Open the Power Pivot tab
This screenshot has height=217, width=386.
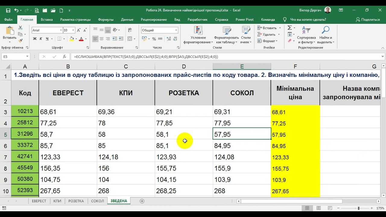coord(245,20)
